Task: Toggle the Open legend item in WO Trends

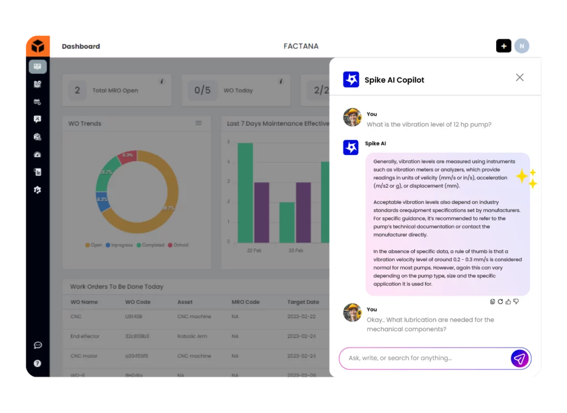Action: pos(94,245)
